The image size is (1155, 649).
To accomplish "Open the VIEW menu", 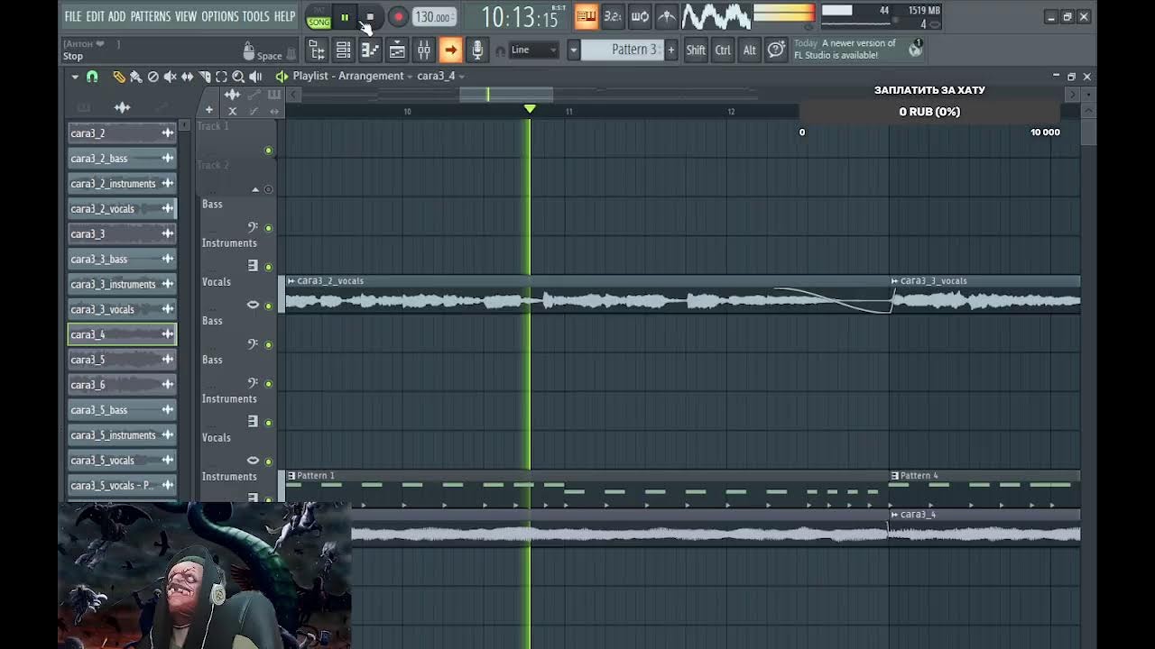I will 186,16.
